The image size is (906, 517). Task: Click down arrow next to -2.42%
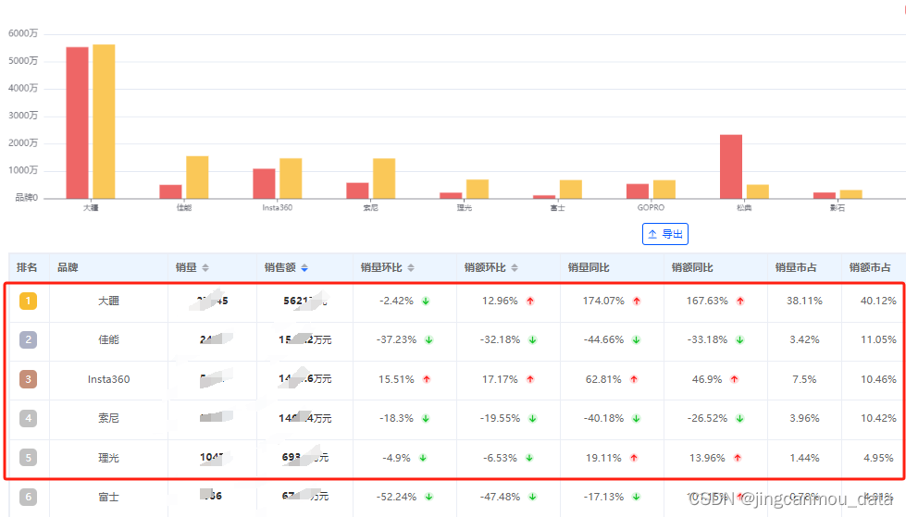tap(426, 301)
